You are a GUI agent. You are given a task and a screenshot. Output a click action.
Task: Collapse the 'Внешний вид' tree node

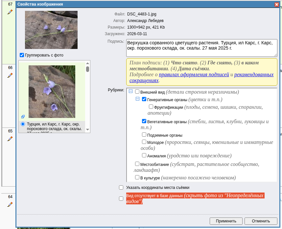[130, 92]
